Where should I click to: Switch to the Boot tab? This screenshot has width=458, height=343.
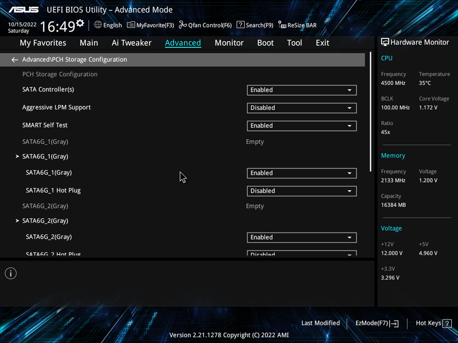tap(265, 43)
